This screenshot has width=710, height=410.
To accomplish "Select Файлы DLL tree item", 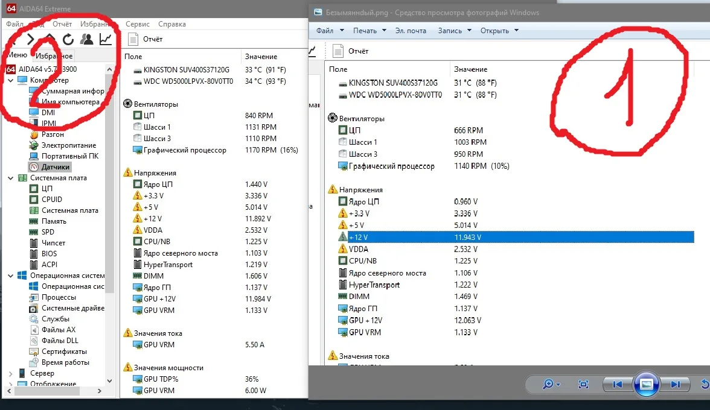I will pos(60,341).
